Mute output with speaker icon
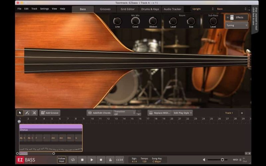266x166 pixels. click(x=204, y=160)
